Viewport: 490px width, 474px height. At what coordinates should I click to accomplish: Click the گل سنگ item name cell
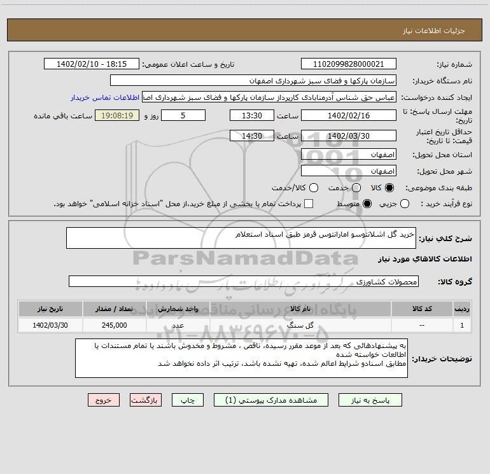(300, 325)
